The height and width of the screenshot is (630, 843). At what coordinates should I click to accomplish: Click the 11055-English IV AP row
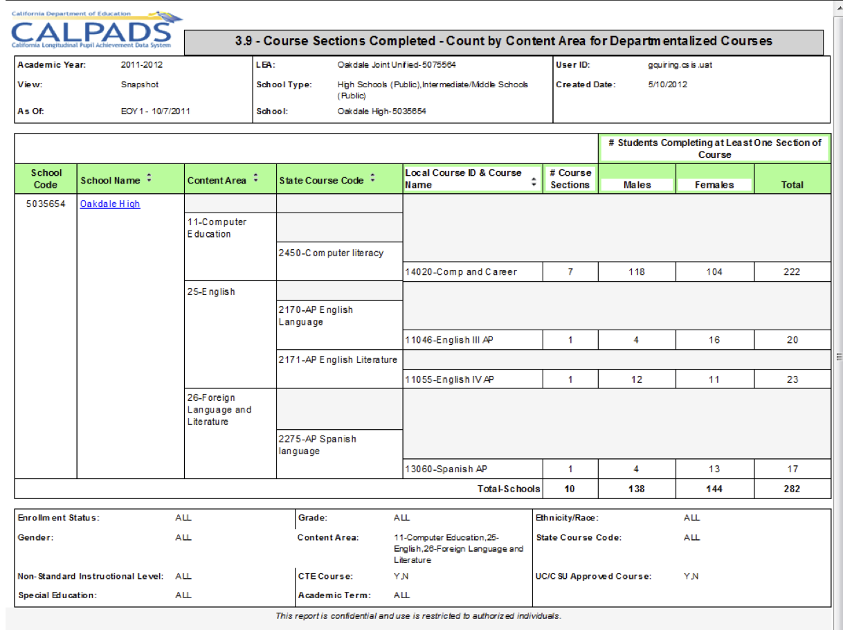pyautogui.click(x=617, y=379)
